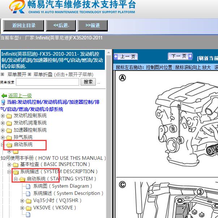Screen dimensions: 218x218
Task: Click the 刷新当前 refresh link
Action: (x=208, y=58)
